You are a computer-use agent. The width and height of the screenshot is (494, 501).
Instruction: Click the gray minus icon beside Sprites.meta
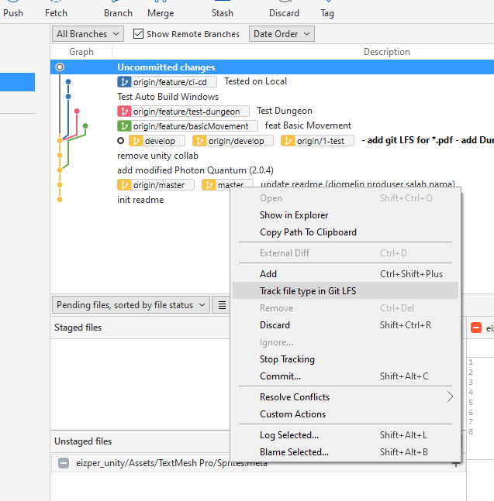pyautogui.click(x=64, y=463)
